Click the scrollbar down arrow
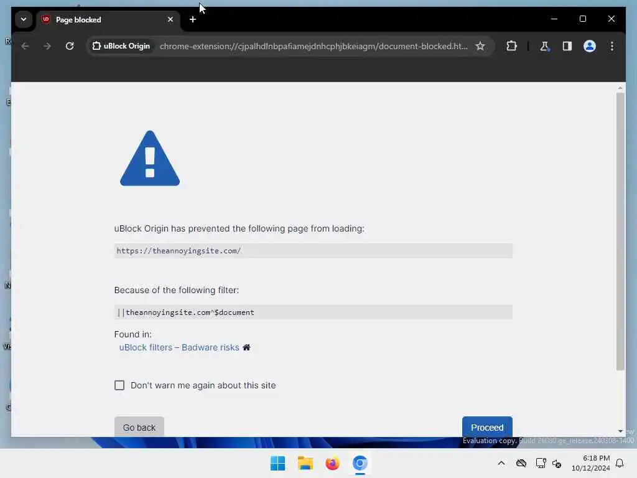 (x=620, y=431)
